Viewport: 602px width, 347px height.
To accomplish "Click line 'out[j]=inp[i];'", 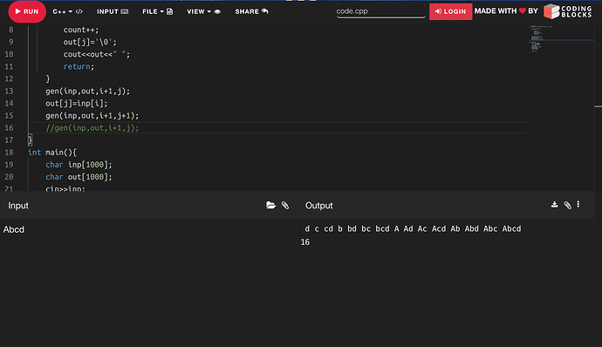I will 77,103.
